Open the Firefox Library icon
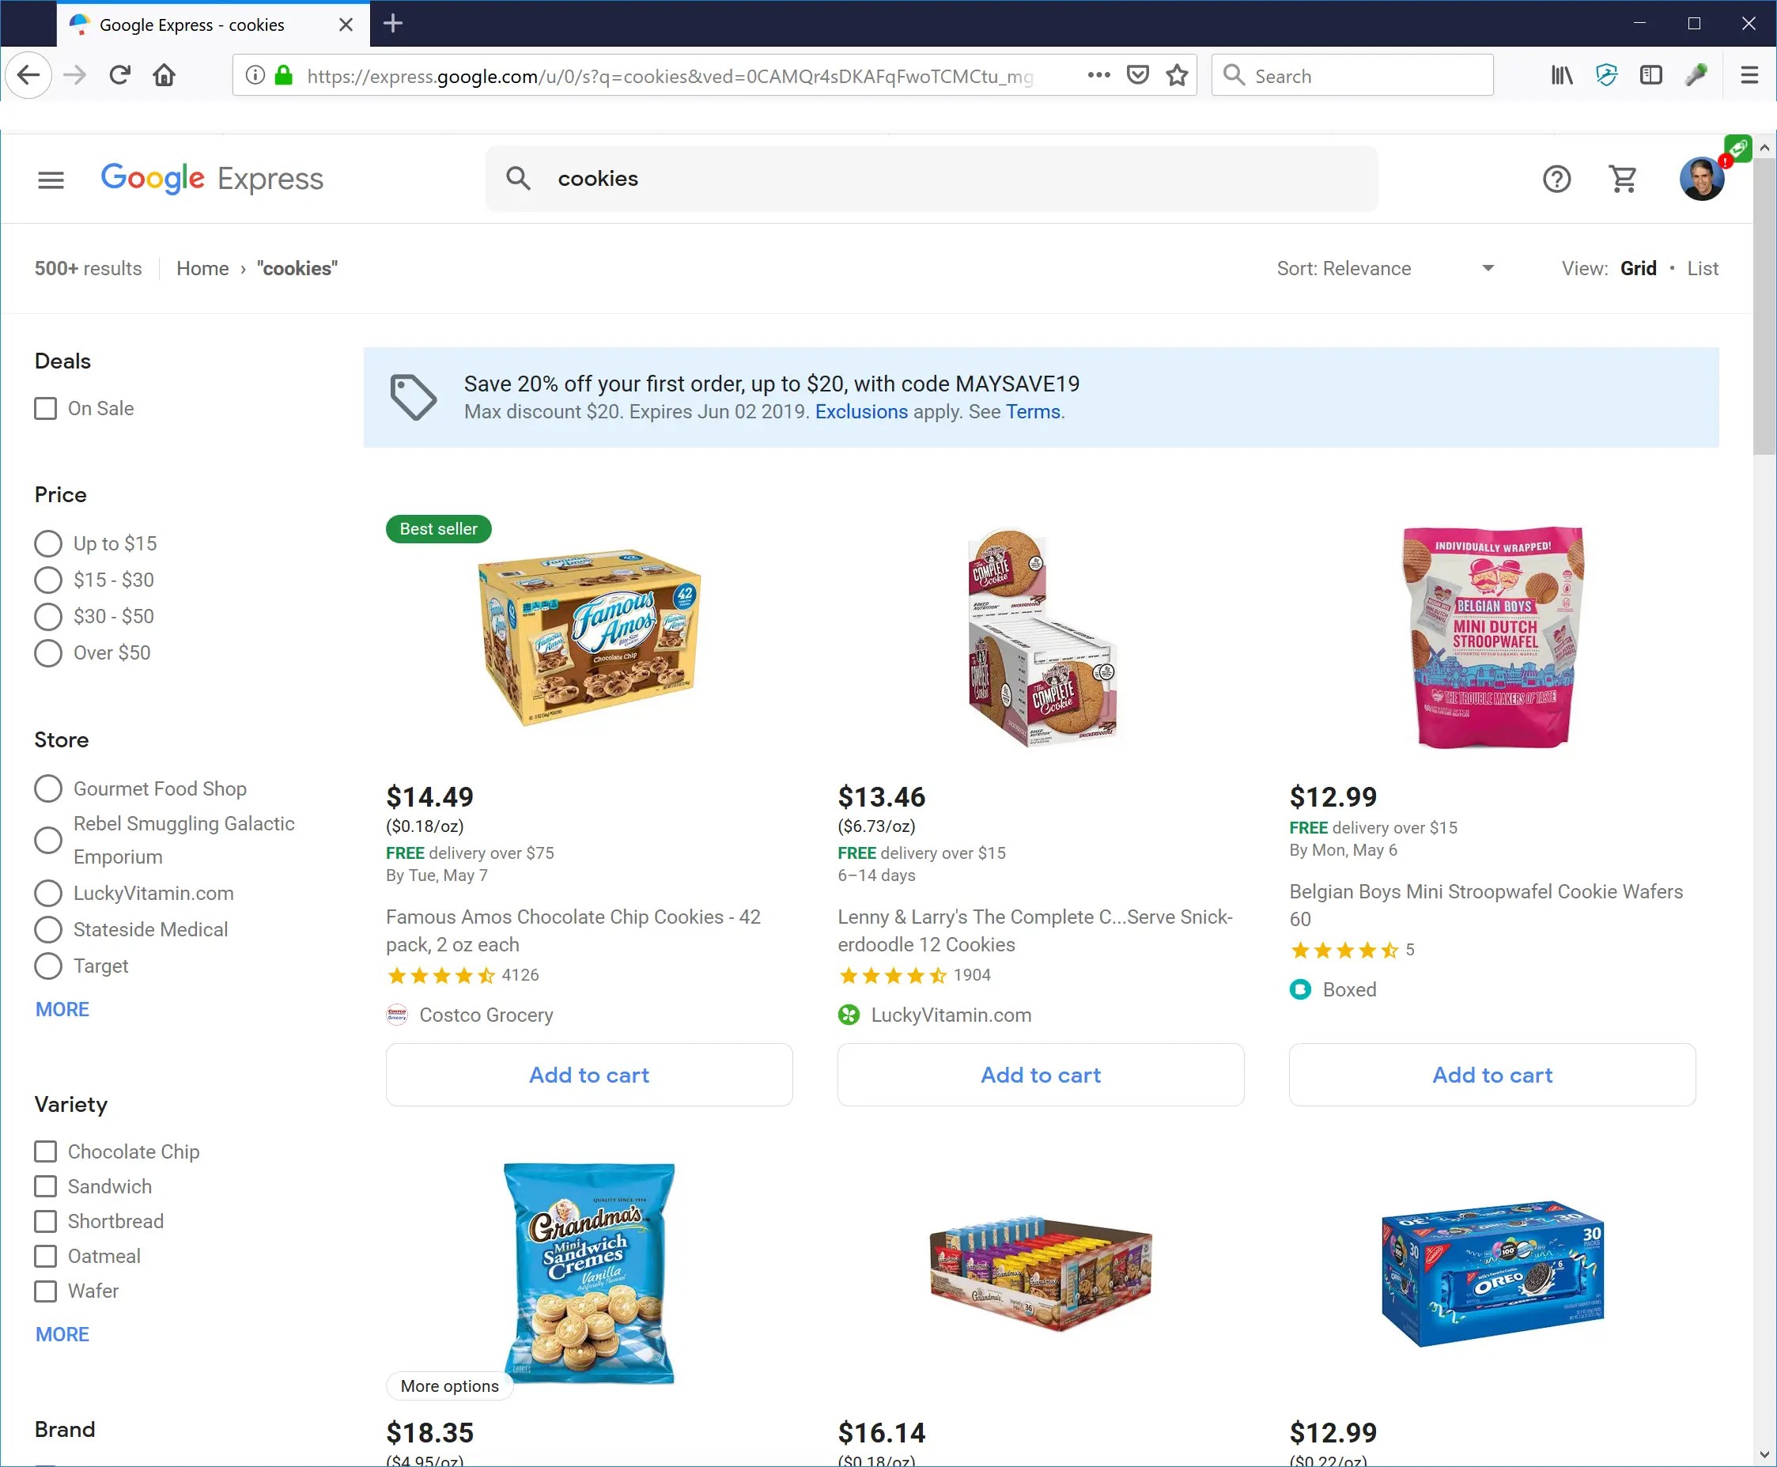The height and width of the screenshot is (1467, 1777). [x=1560, y=75]
